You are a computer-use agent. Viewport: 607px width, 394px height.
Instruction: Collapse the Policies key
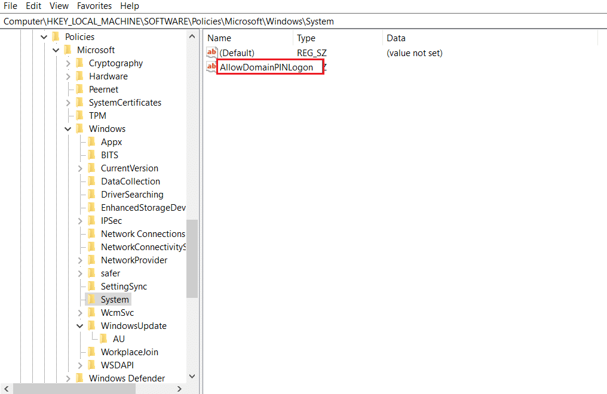pyautogui.click(x=44, y=37)
